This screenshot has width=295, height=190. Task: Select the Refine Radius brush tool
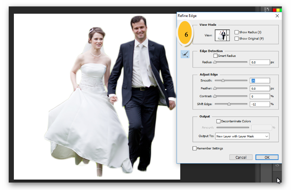pyautogui.click(x=185, y=55)
